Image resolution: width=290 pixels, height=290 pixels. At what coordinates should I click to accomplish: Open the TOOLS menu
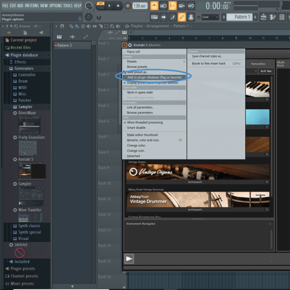point(68,5)
